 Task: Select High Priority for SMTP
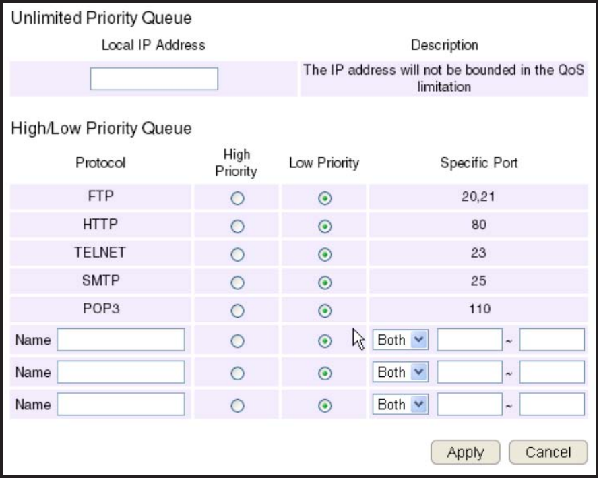coord(237,282)
